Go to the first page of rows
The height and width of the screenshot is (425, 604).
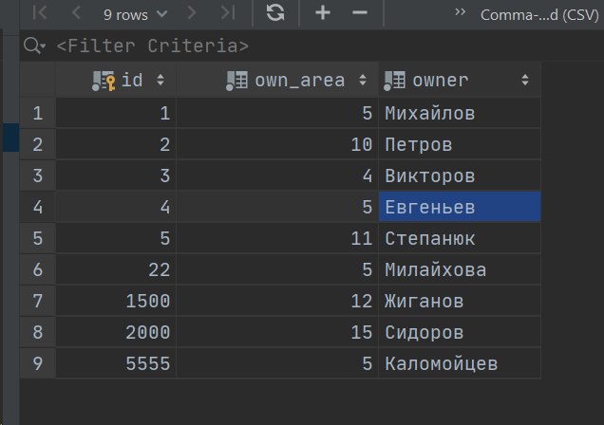point(40,13)
